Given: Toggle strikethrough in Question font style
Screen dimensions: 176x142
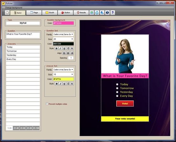Looking at the screenshot, I should 72,49.
